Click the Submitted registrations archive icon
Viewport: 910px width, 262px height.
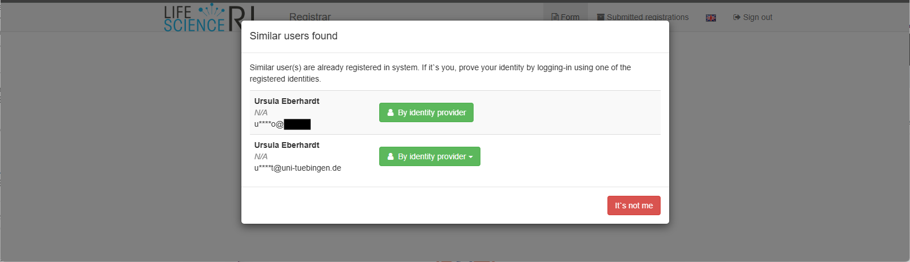(601, 17)
